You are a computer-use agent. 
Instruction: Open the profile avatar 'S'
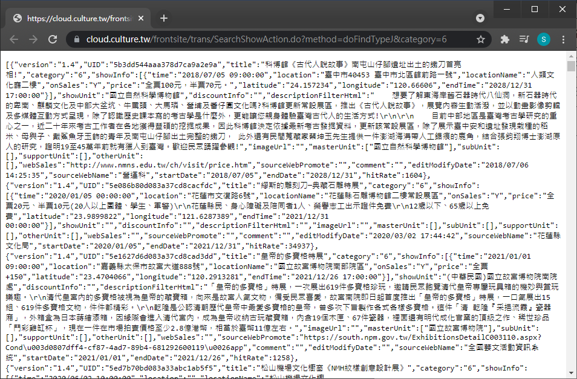pyautogui.click(x=544, y=39)
